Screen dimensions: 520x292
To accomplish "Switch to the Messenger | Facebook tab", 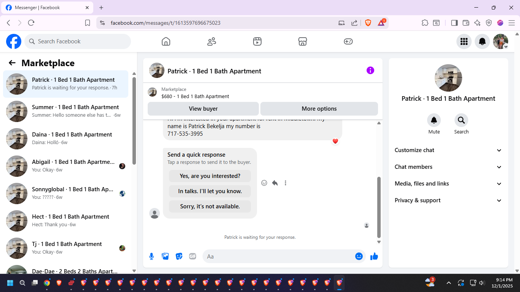I will coord(48,8).
